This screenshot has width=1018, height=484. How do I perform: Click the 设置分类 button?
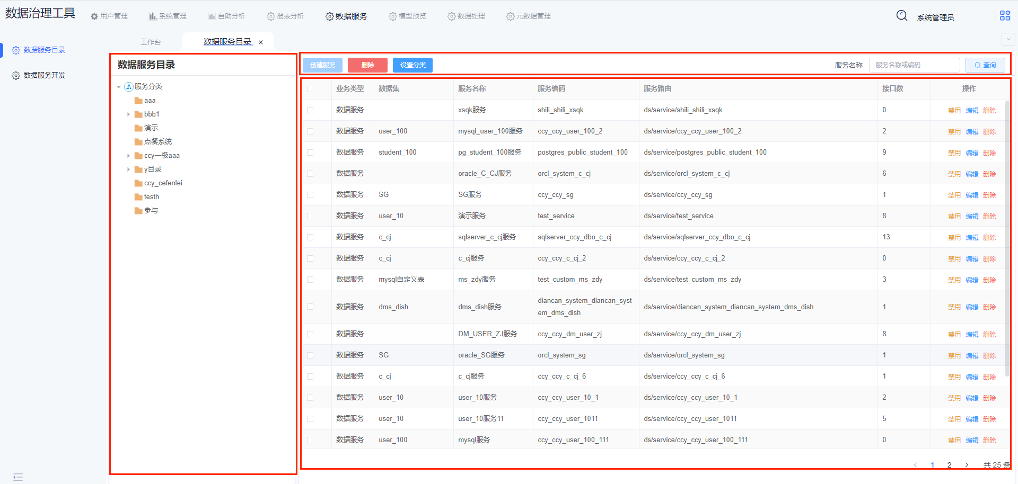[413, 65]
